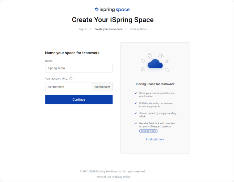
Task: Open the Privacy Policy link
Action: (122, 177)
